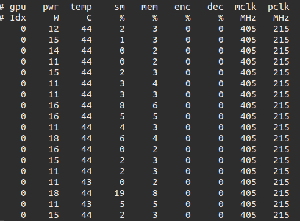The image size is (300, 221).
Task: Click the "Idx" unit label under gpu
Action: click(x=18, y=18)
